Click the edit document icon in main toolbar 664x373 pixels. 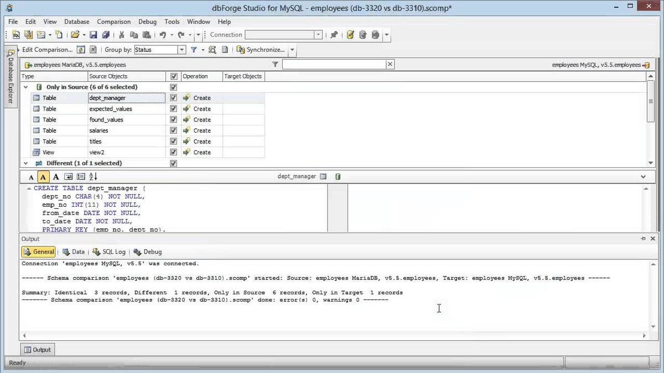[x=350, y=35]
